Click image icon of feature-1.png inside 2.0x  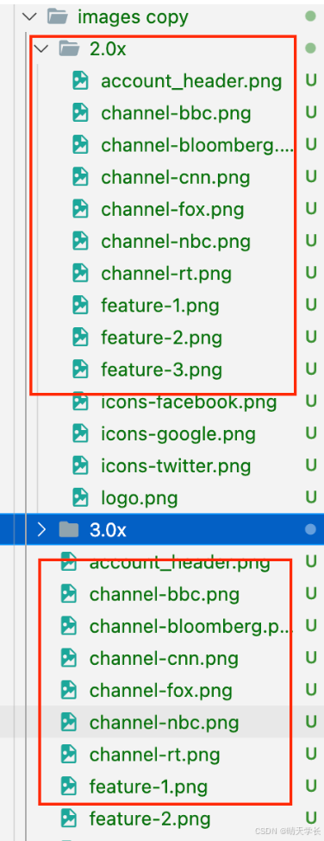tap(80, 305)
